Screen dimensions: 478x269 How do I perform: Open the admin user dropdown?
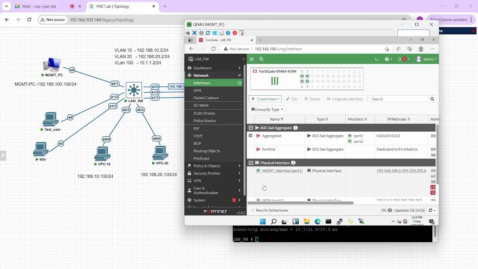[426, 59]
